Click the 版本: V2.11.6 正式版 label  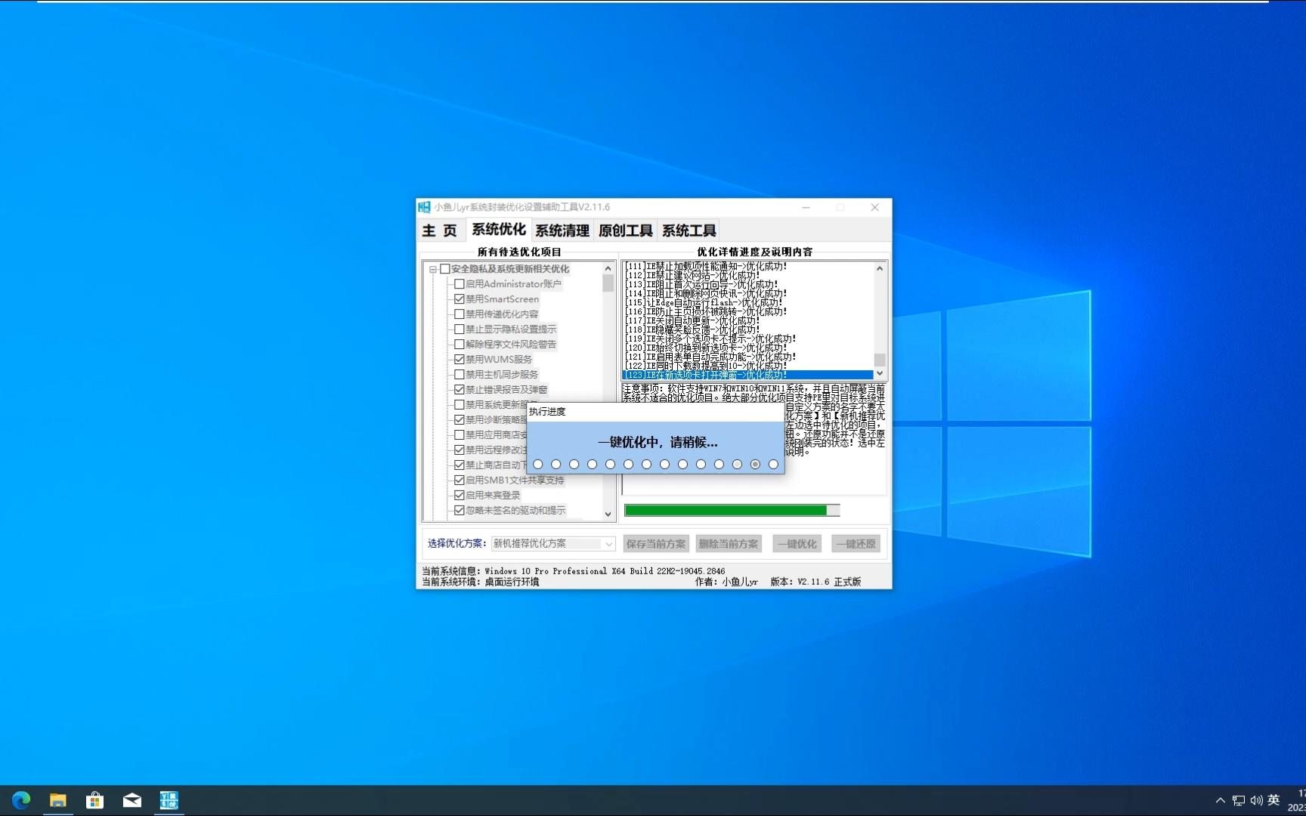tap(815, 582)
